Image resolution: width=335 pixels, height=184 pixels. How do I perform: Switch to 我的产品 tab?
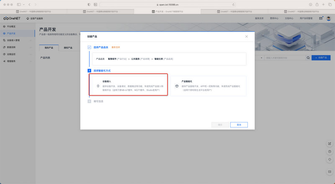pos(49,48)
